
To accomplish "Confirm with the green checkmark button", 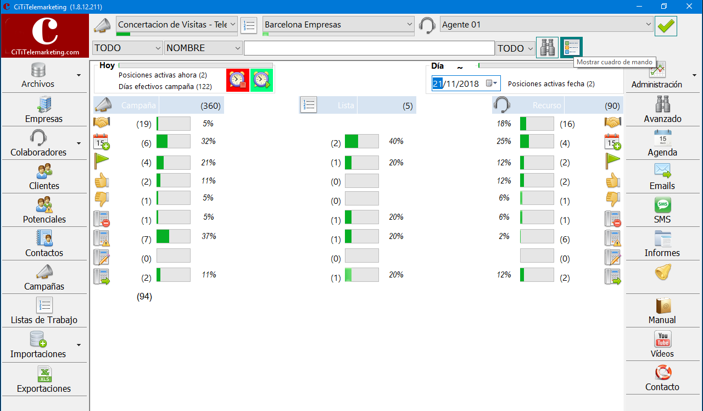I will 666,26.
